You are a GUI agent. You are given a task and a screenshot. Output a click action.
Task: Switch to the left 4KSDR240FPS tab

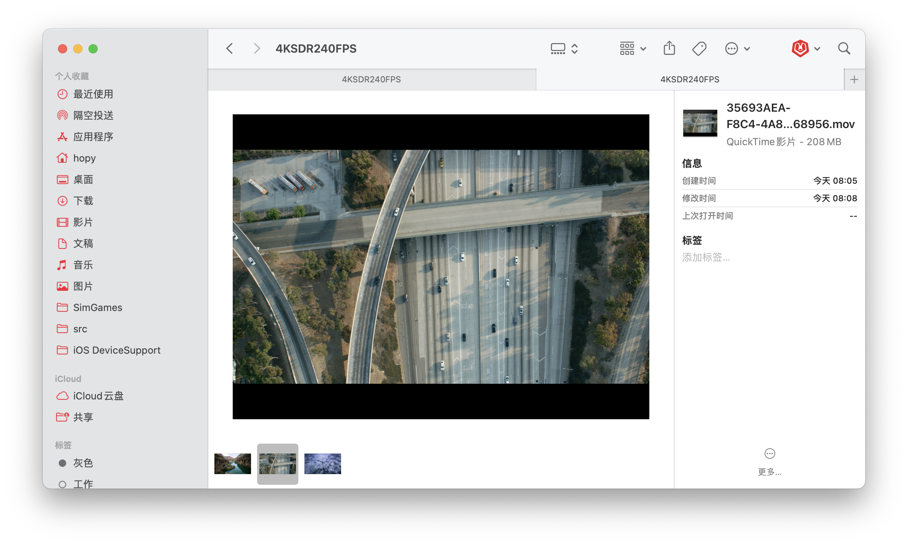371,80
